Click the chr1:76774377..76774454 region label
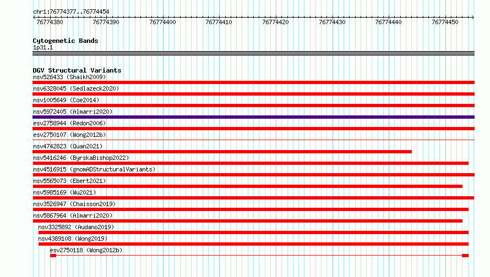The height and width of the screenshot is (277, 490). 71,12
